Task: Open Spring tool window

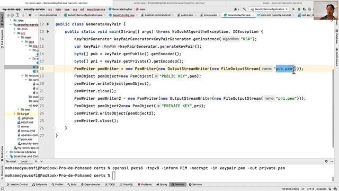Action: click(162, 185)
